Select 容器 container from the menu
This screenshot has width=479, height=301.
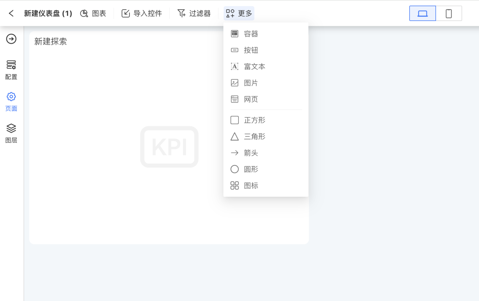pyautogui.click(x=251, y=34)
